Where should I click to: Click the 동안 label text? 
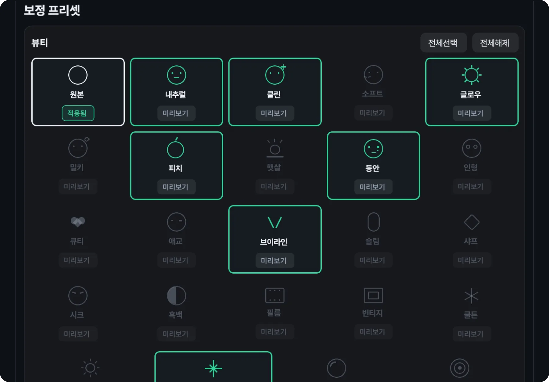[x=372, y=168]
